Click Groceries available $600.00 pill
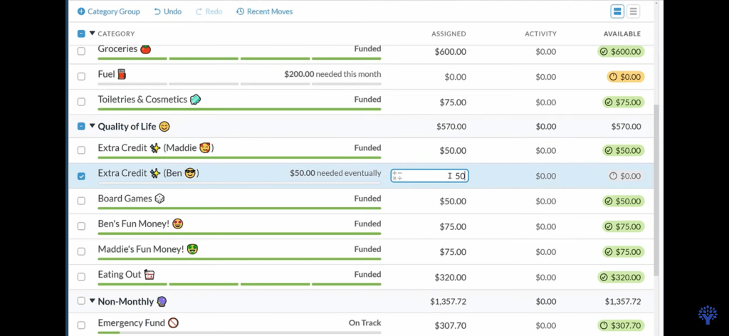This screenshot has width=729, height=336. [621, 51]
